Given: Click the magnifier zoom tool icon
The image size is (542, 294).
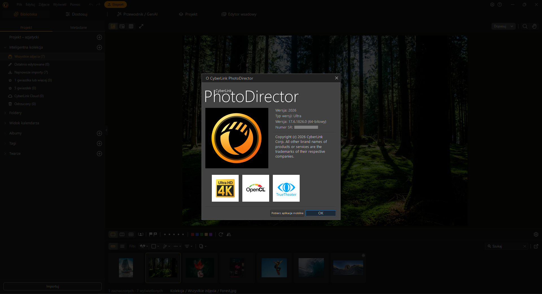Looking at the screenshot, I should tap(525, 26).
